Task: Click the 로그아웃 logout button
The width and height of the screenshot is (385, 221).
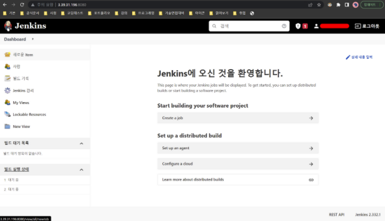Action: [x=367, y=26]
